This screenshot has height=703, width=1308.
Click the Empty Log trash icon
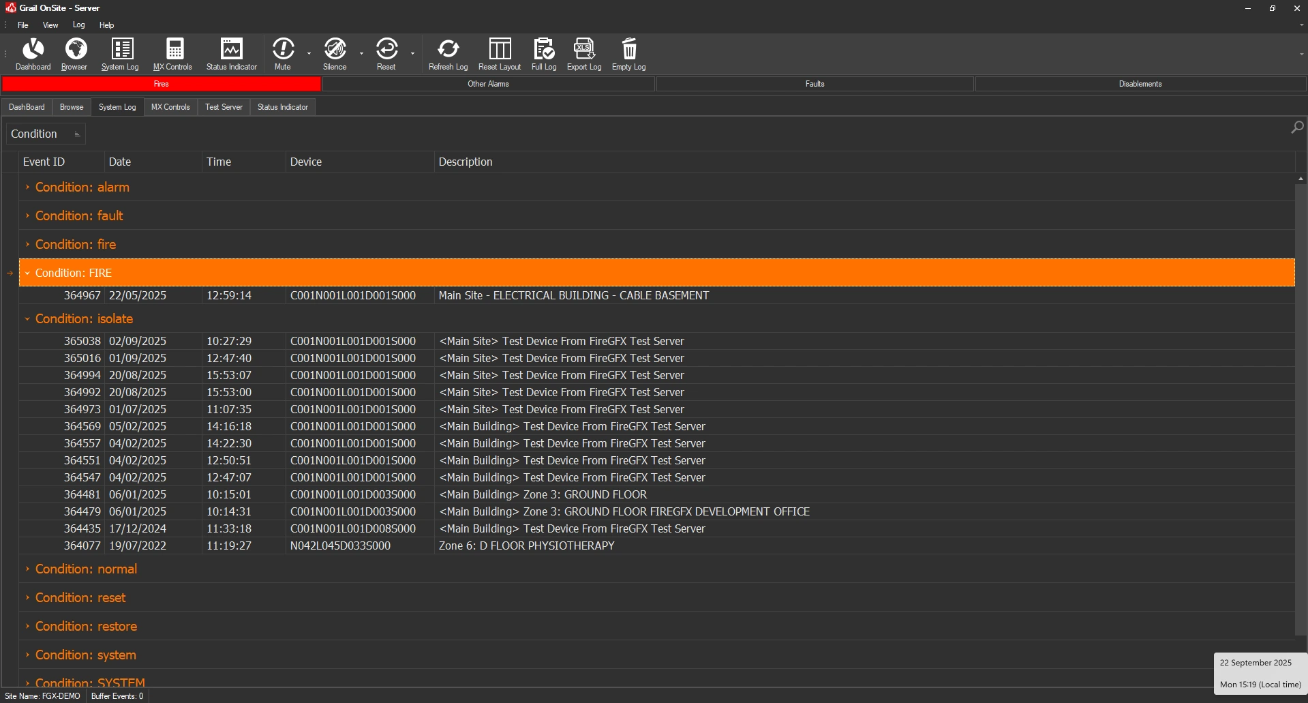628,54
